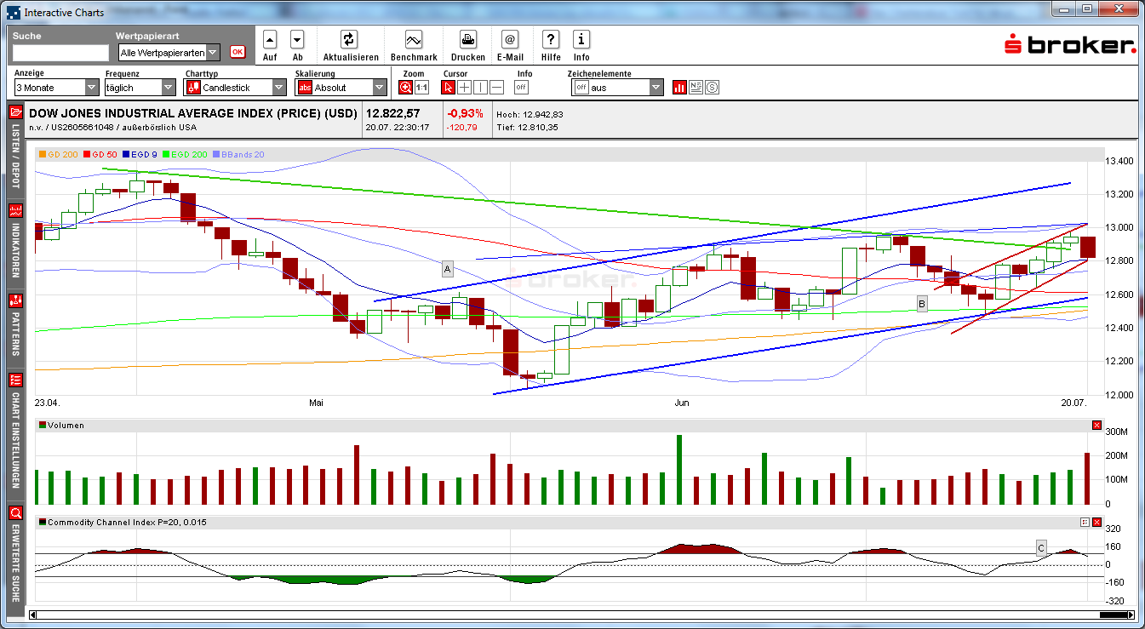
Task: Click the price value 12.822,57
Action: [393, 113]
